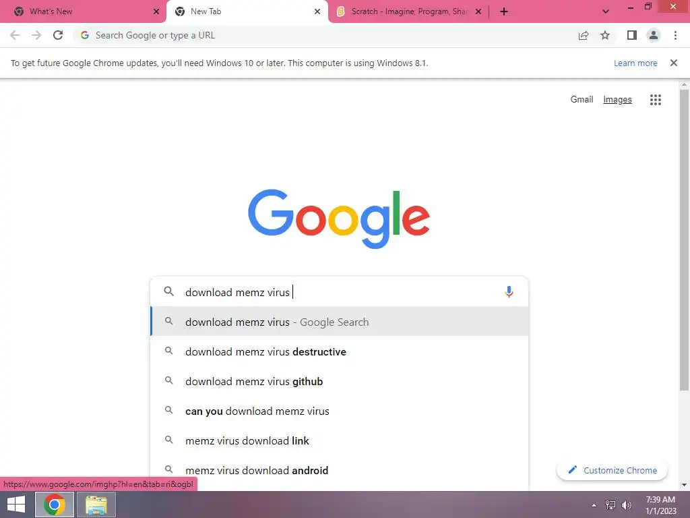690x518 pixels.
Task: Close the What's New tab
Action: [x=156, y=11]
